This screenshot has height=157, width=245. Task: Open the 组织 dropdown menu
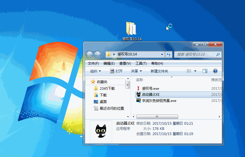coord(95,71)
